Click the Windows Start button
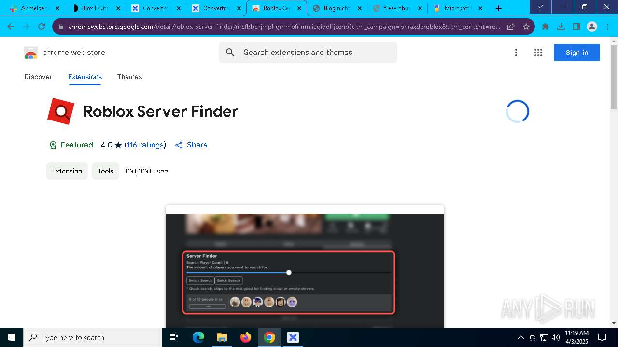The height and width of the screenshot is (347, 618). (x=12, y=337)
